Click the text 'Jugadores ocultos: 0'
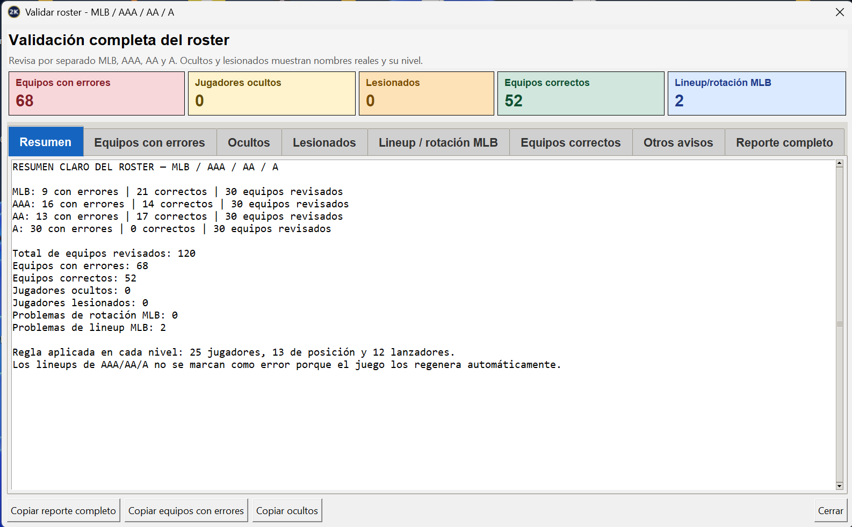Screen dimensions: 852x527 click(x=71, y=290)
